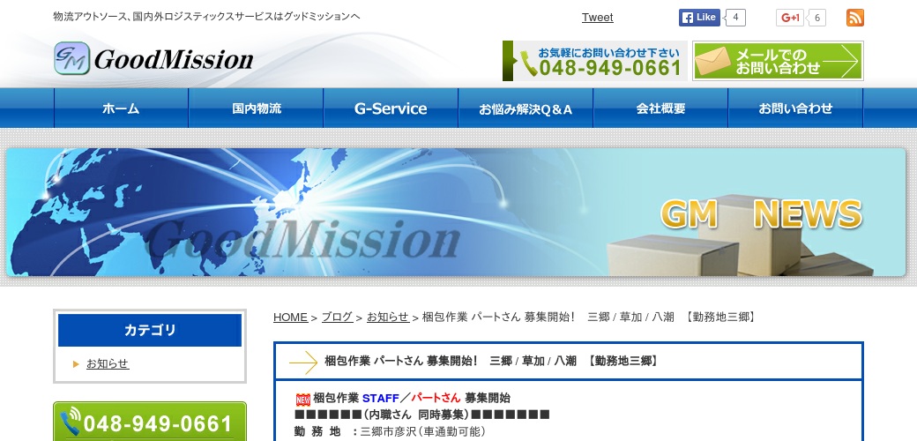Screen dimensions: 917x441
Task: Open the 会社概要 navigation menu item
Action: [x=660, y=108]
